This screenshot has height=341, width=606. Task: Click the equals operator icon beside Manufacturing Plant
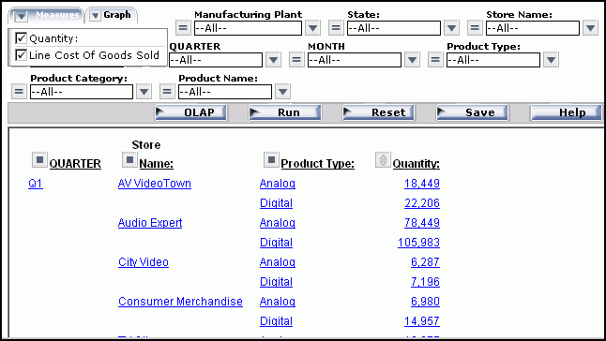click(183, 28)
